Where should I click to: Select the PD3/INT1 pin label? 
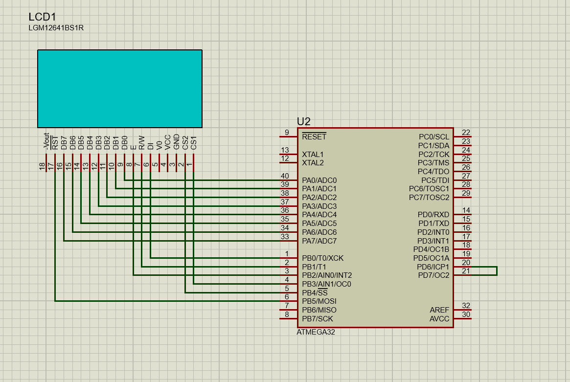click(433, 241)
